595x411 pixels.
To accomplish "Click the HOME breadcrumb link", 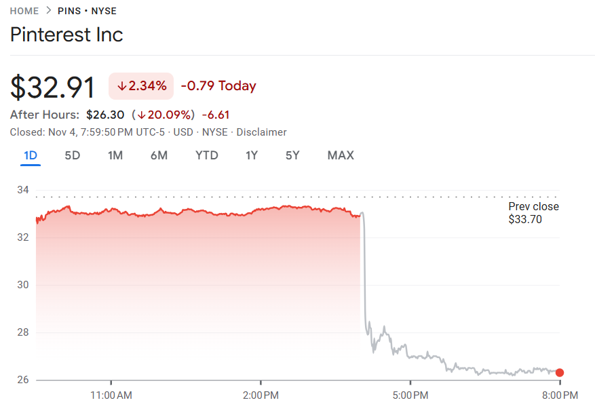I will [24, 11].
